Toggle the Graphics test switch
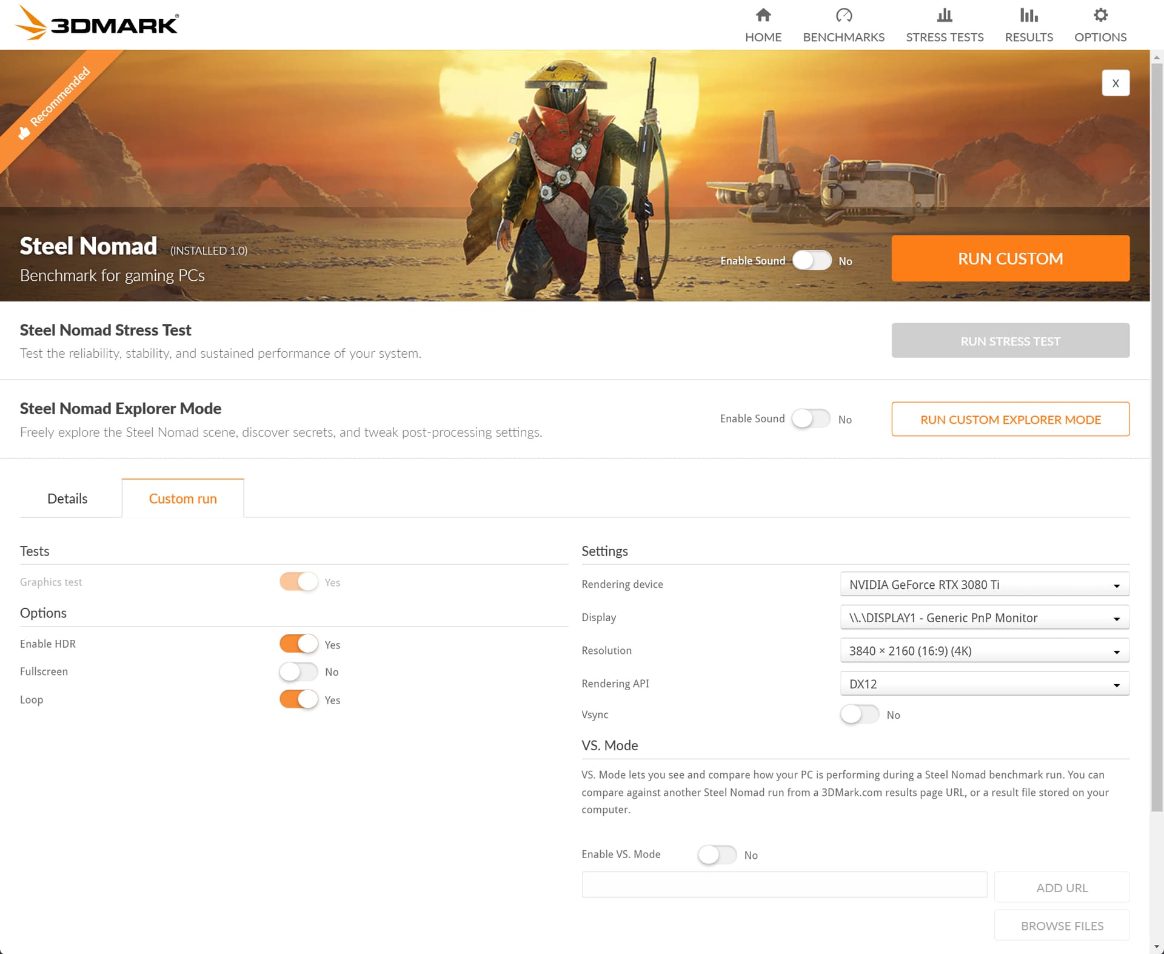Viewport: 1164px width, 954px height. 298,582
